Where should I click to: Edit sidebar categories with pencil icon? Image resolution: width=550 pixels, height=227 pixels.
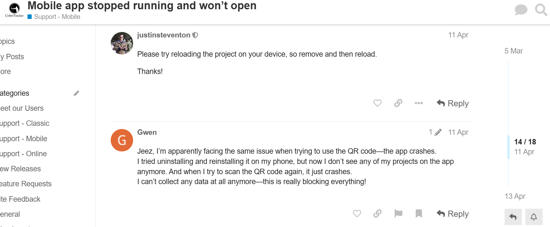pyautogui.click(x=76, y=93)
